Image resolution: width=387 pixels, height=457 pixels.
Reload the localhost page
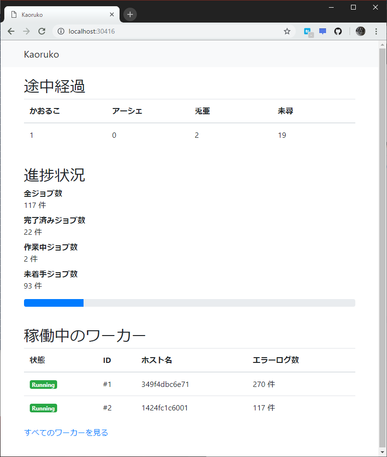point(42,31)
